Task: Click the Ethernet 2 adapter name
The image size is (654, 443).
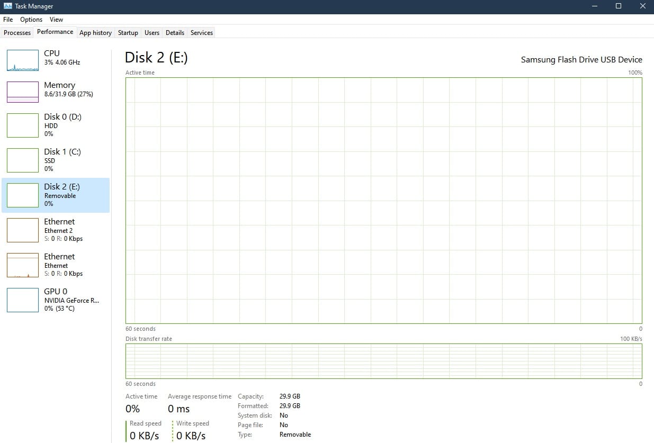Action: 58,231
